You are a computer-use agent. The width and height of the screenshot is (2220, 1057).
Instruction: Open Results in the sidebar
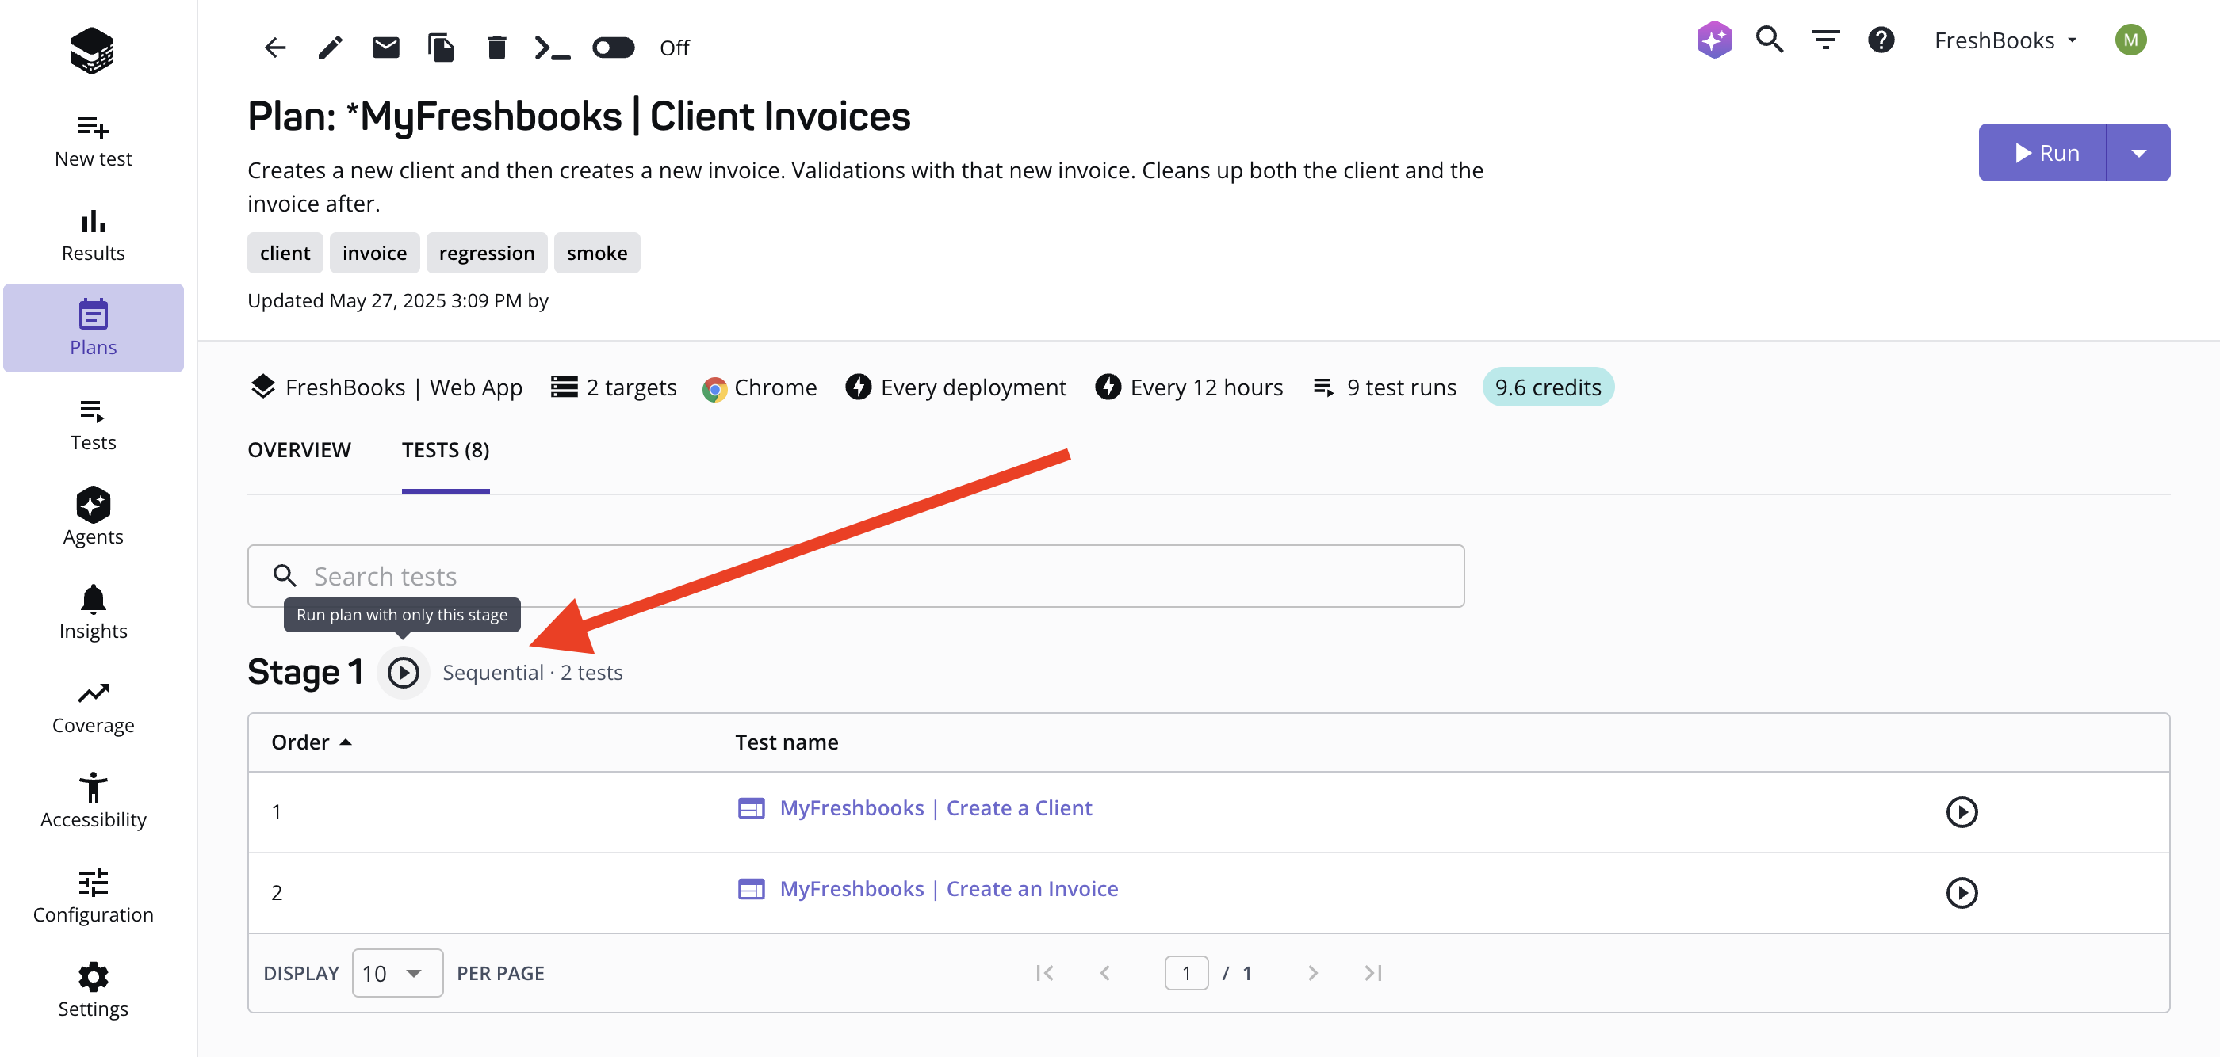(93, 235)
